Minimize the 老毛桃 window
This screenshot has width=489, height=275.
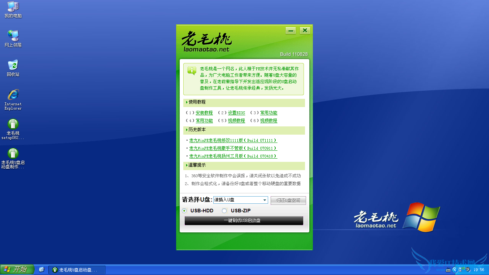click(x=291, y=30)
